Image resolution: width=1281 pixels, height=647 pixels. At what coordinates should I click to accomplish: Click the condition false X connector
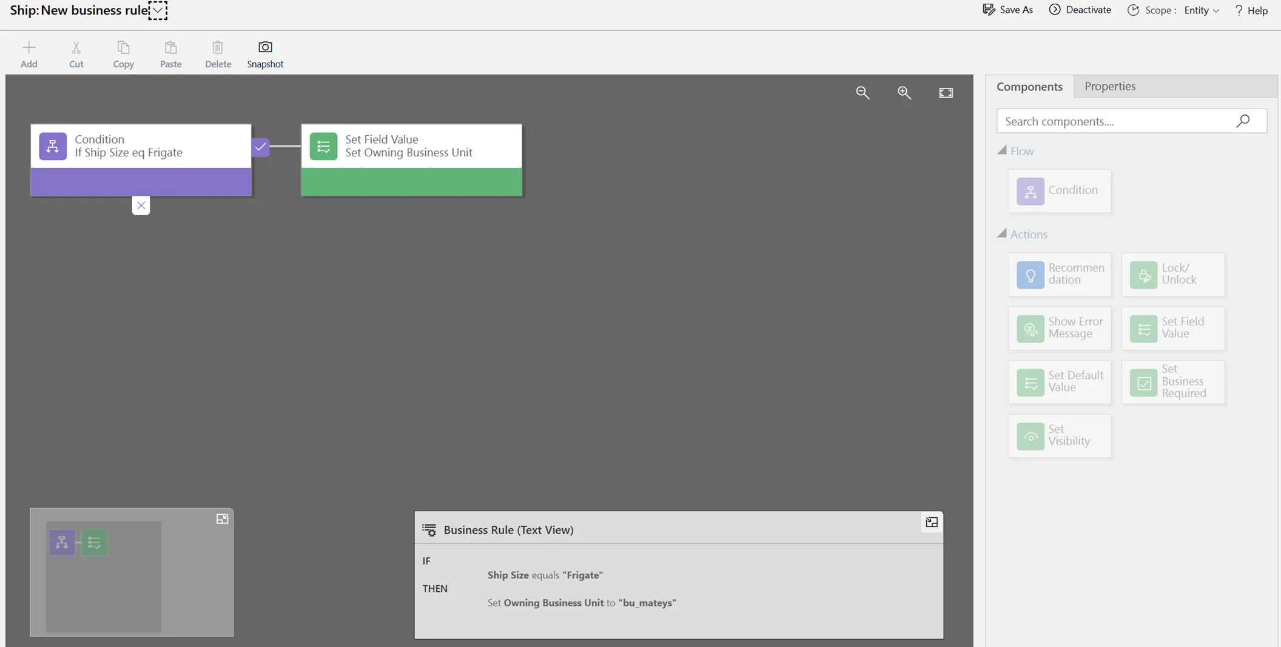141,206
